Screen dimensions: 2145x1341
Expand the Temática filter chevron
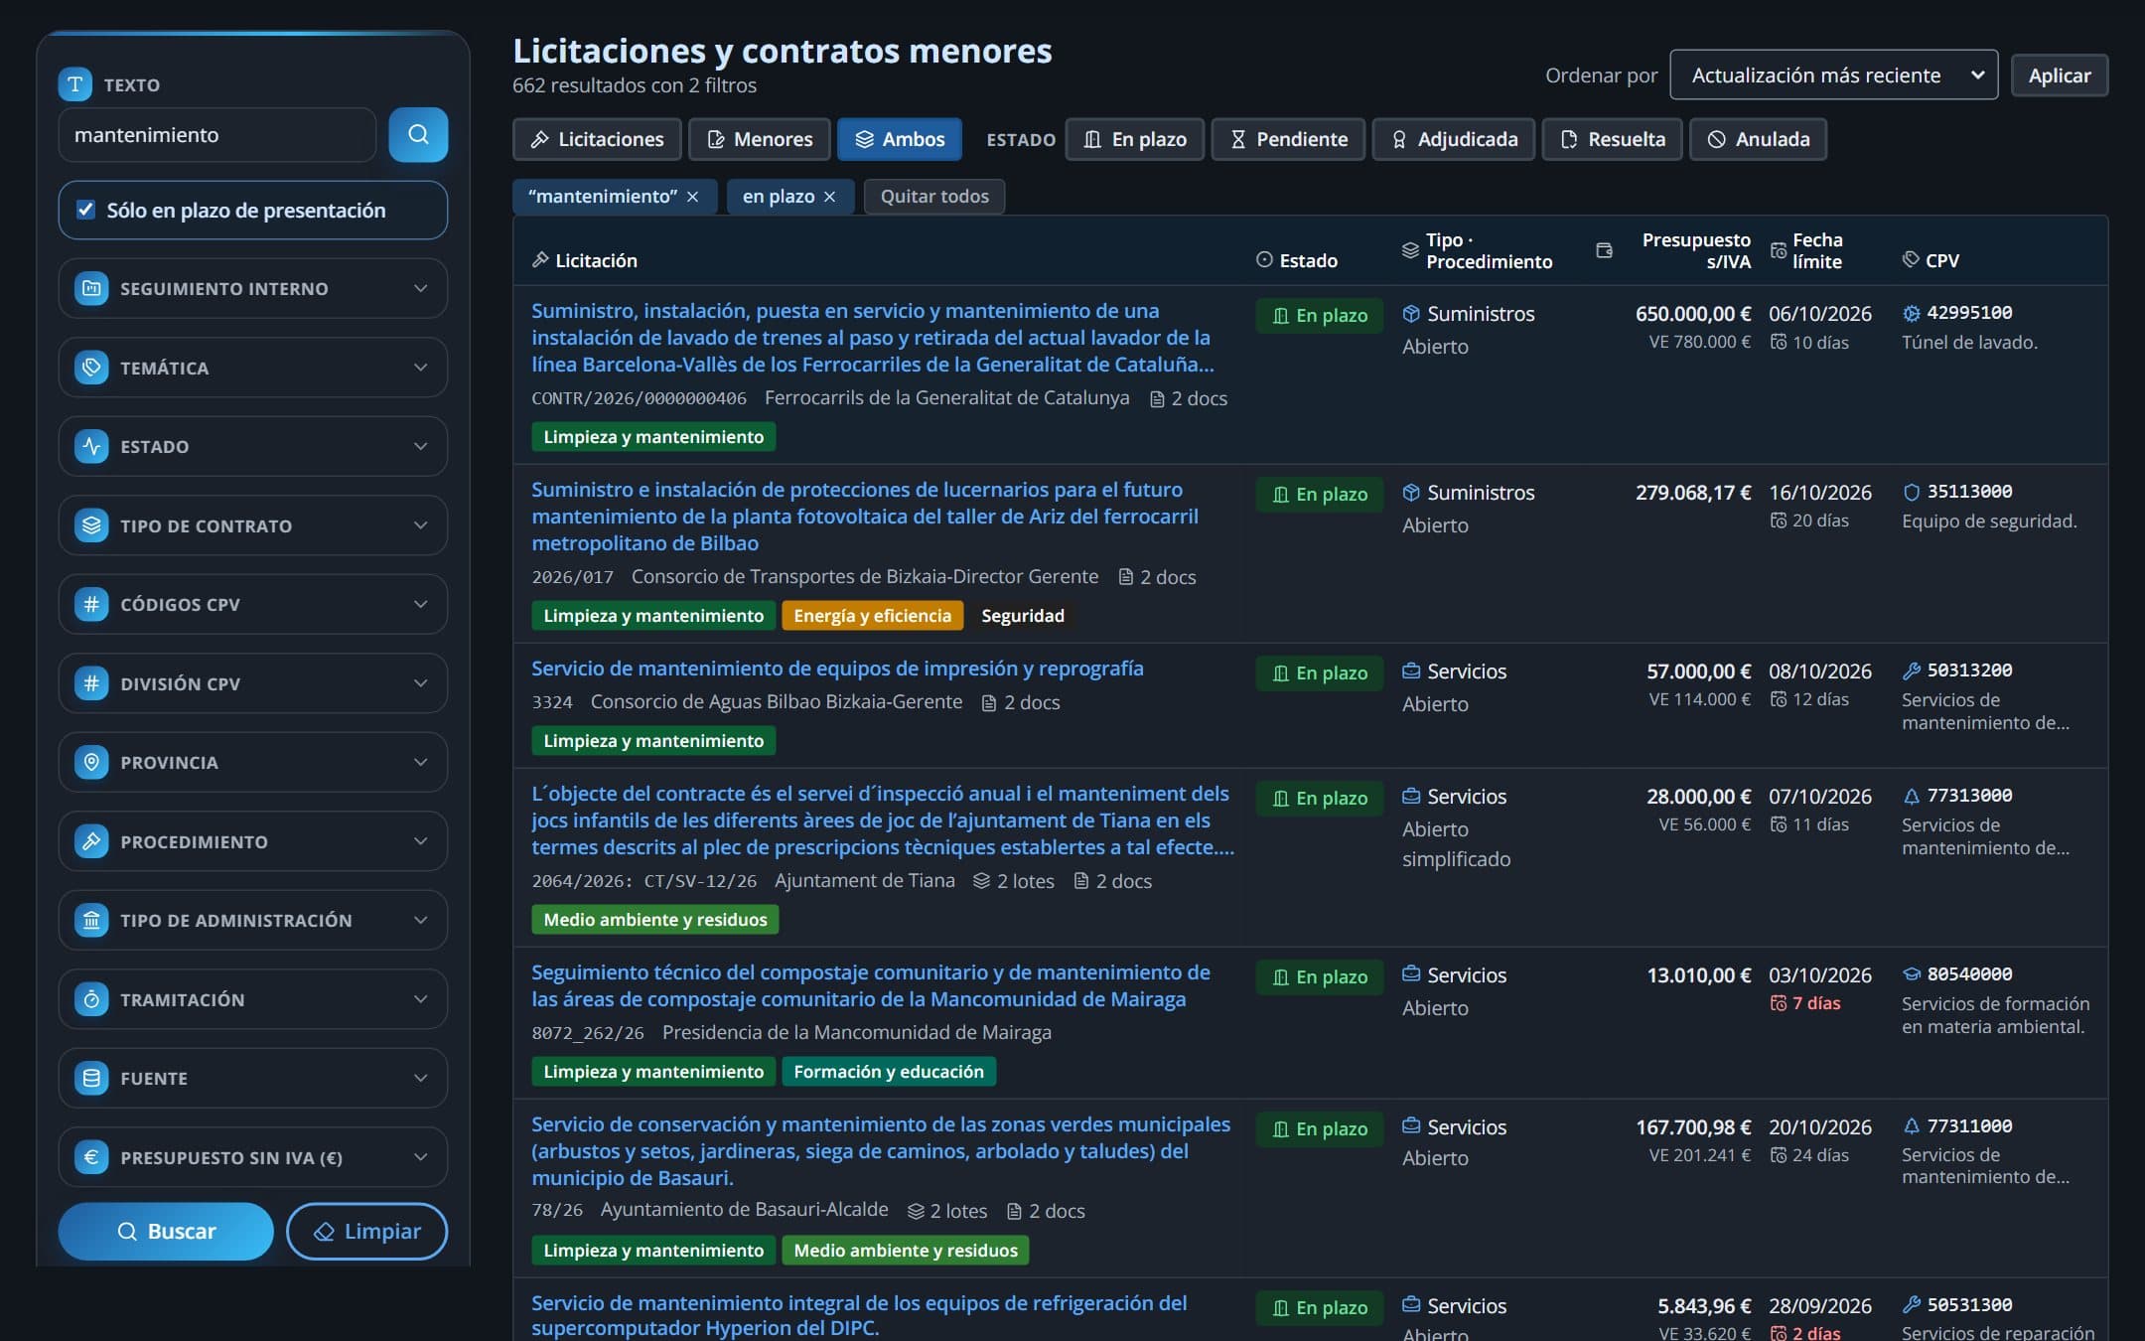(x=421, y=368)
